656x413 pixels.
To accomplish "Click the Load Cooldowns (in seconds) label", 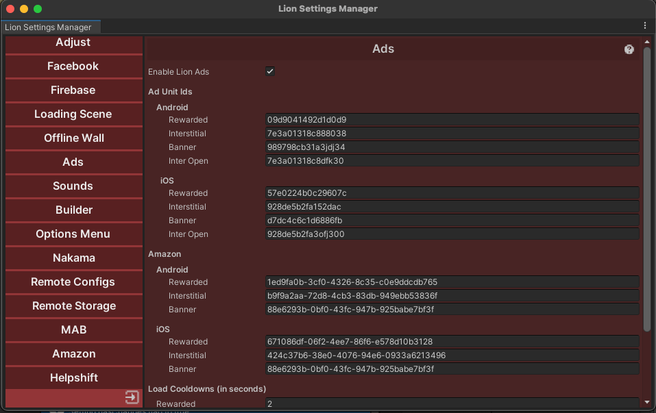I will point(207,389).
